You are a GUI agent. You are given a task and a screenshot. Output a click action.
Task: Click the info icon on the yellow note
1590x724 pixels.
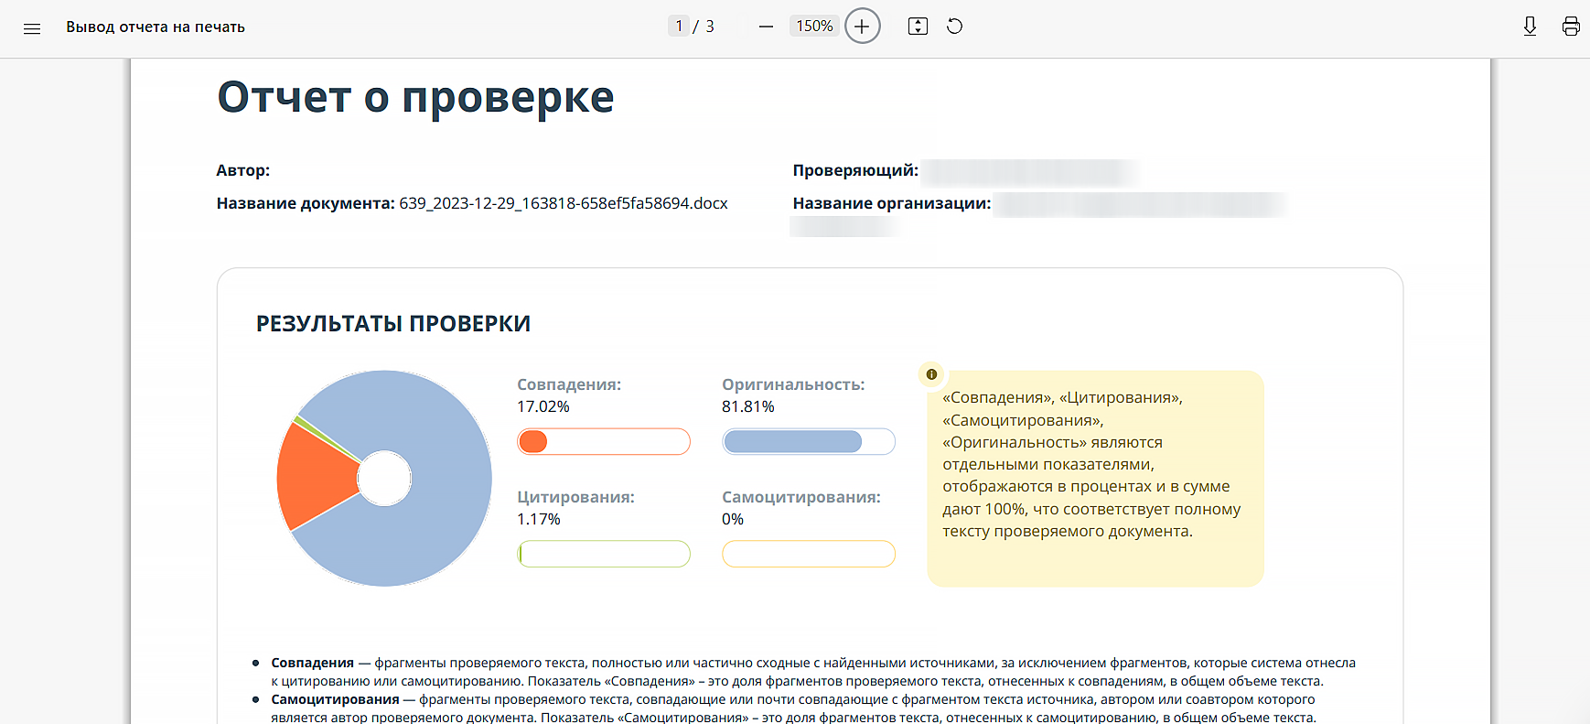[x=931, y=374]
